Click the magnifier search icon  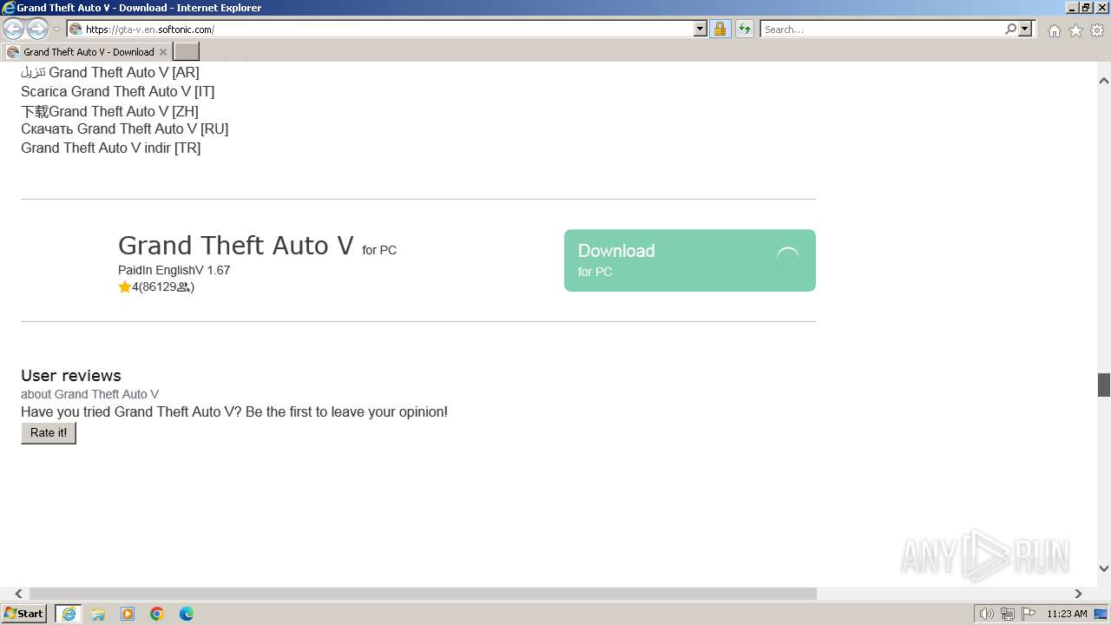click(1010, 29)
